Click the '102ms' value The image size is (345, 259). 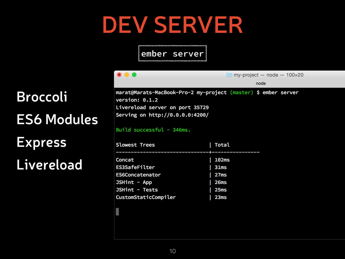[222, 160]
